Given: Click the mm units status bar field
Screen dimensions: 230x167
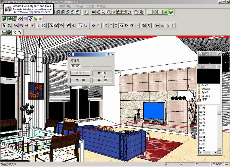Looking at the screenshot, I should point(227,164).
